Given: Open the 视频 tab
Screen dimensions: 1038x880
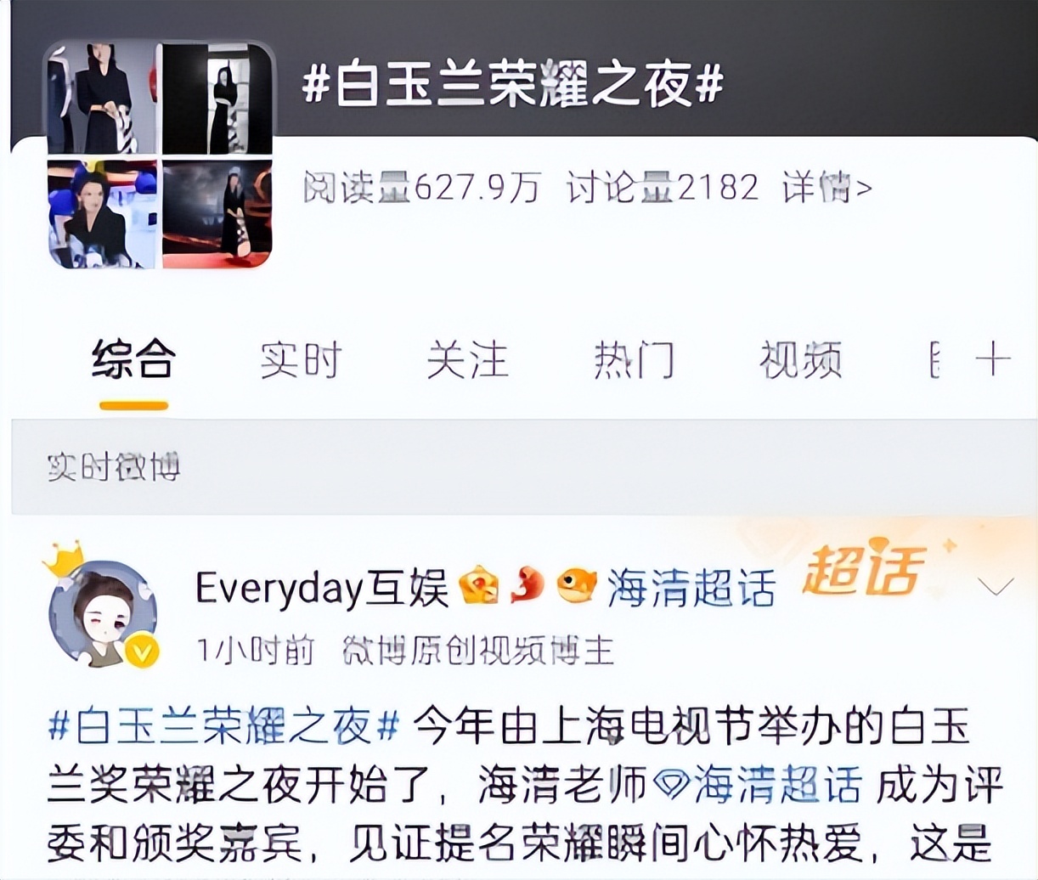Looking at the screenshot, I should (800, 359).
